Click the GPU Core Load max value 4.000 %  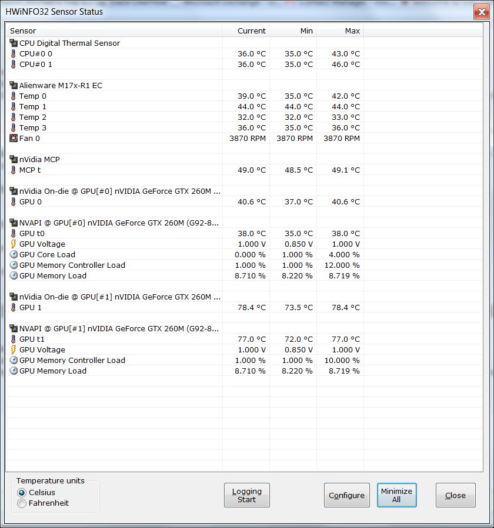coord(344,254)
